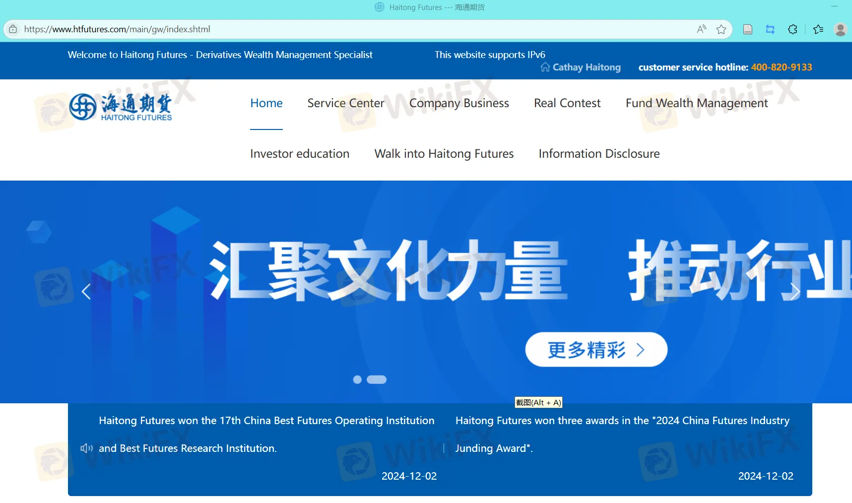Click the Haitong Futures logo
The image size is (852, 503).
(121, 107)
